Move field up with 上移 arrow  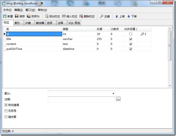pyautogui.click(x=117, y=16)
